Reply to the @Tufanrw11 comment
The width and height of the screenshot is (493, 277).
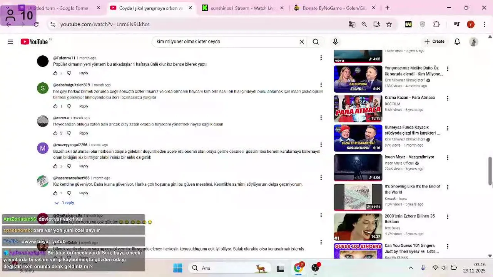click(x=84, y=73)
